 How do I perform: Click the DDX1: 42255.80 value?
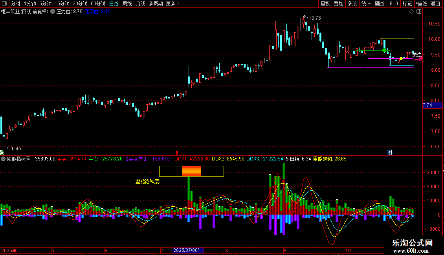[192, 159]
